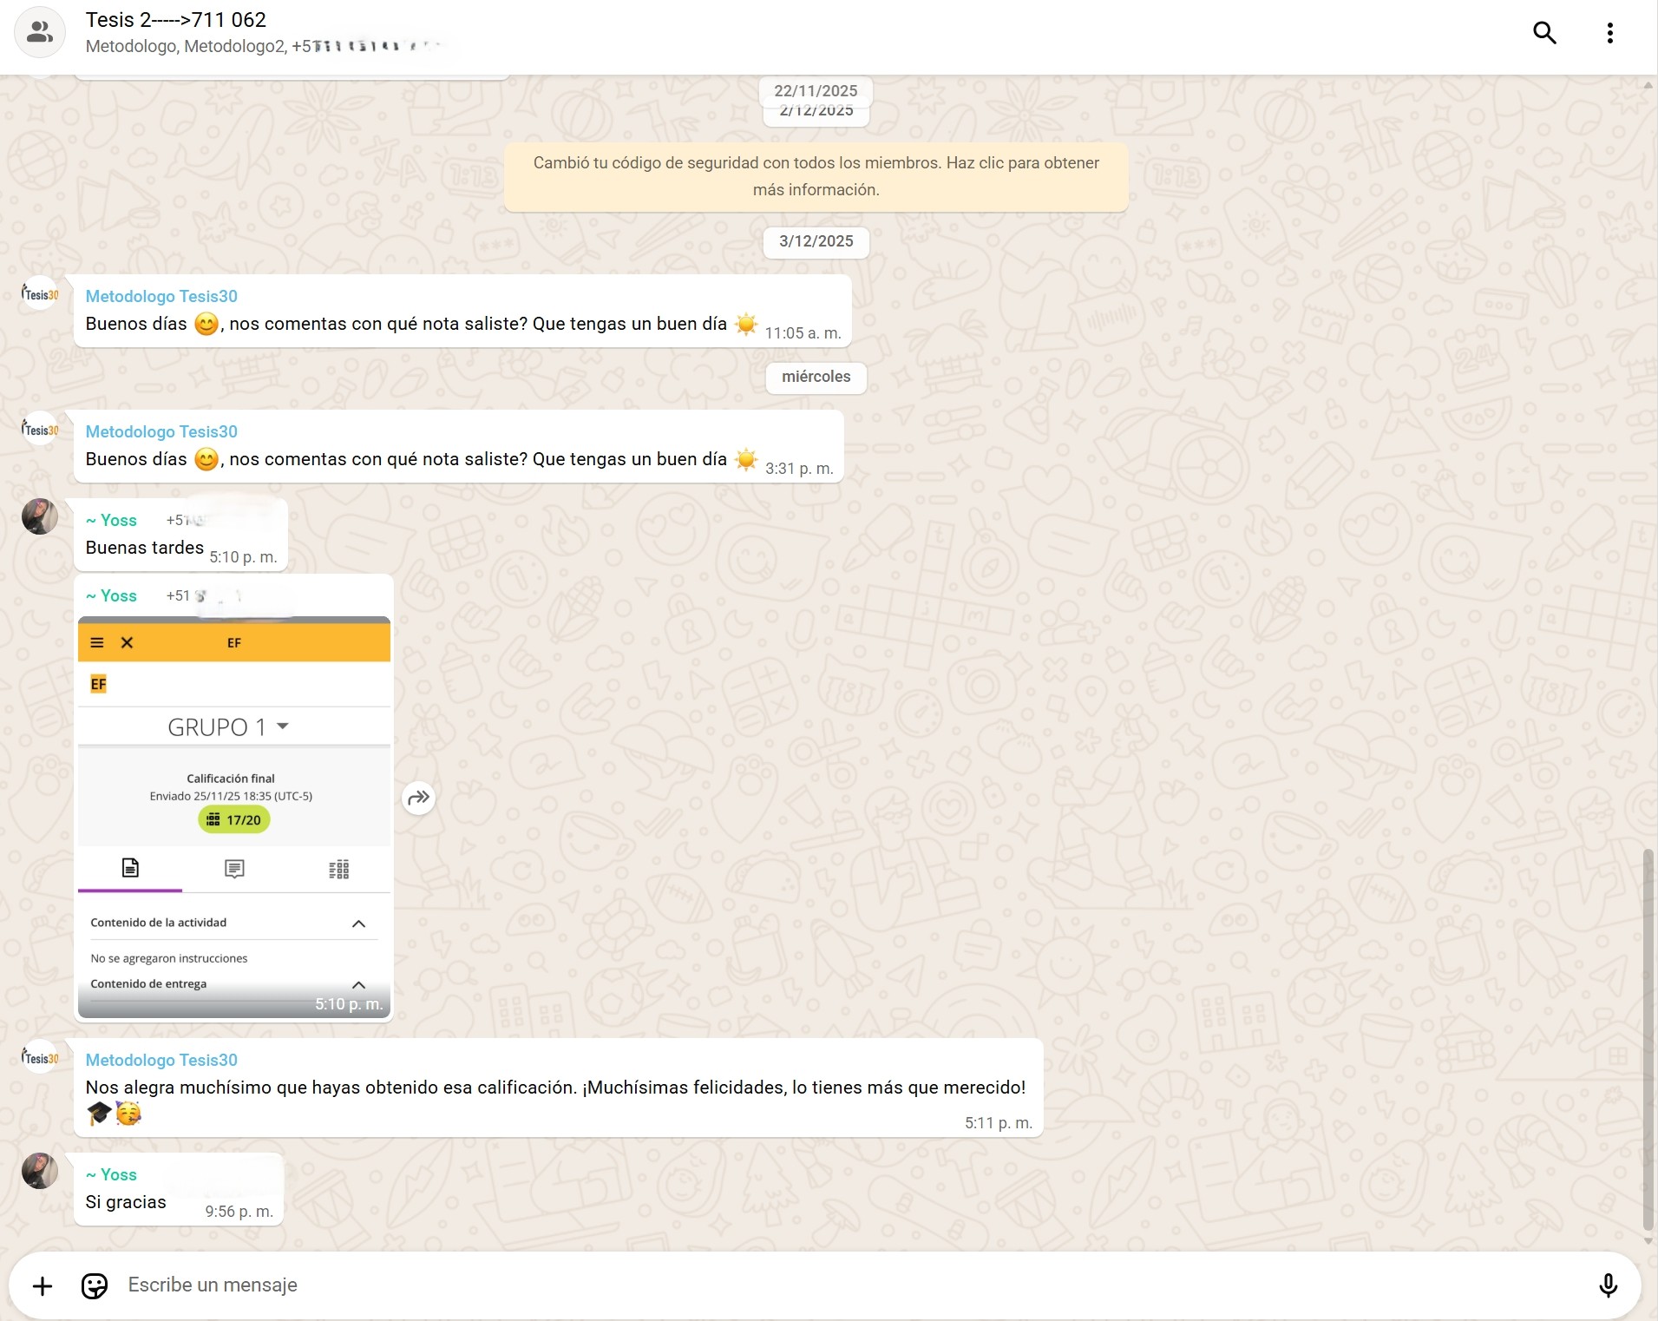This screenshot has height=1321, width=1658.
Task: Click the group avatar icon in header
Action: (x=40, y=33)
